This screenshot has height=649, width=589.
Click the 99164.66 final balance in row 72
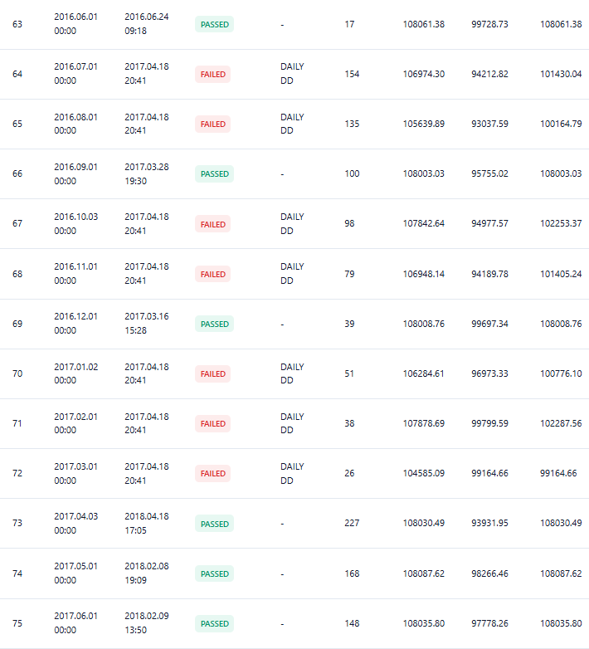click(558, 473)
